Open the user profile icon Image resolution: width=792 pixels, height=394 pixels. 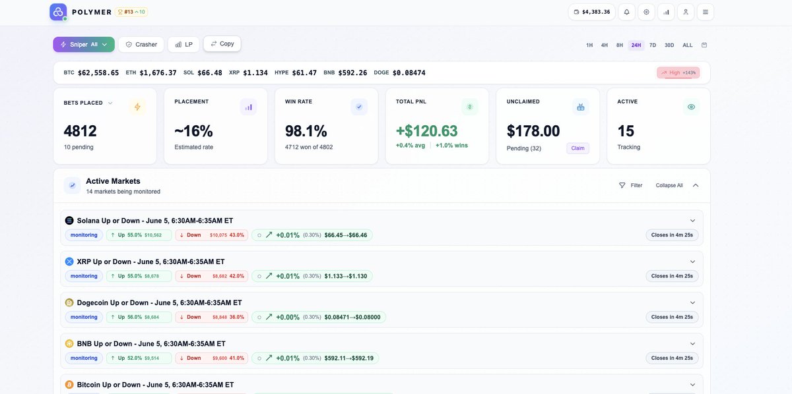686,12
